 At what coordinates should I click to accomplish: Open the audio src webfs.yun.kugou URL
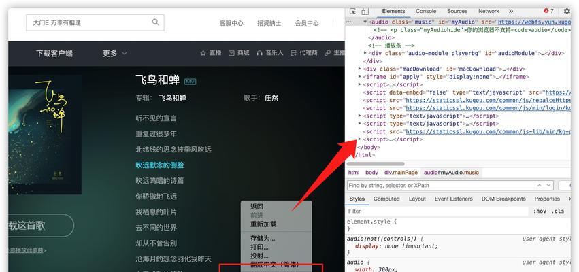[534, 22]
